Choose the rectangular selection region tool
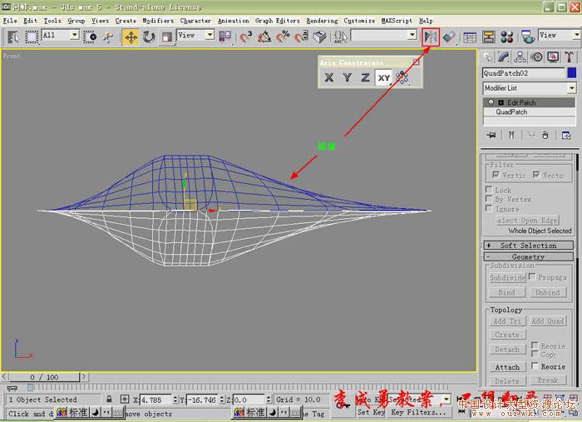The height and width of the screenshot is (422, 582). coord(32,37)
